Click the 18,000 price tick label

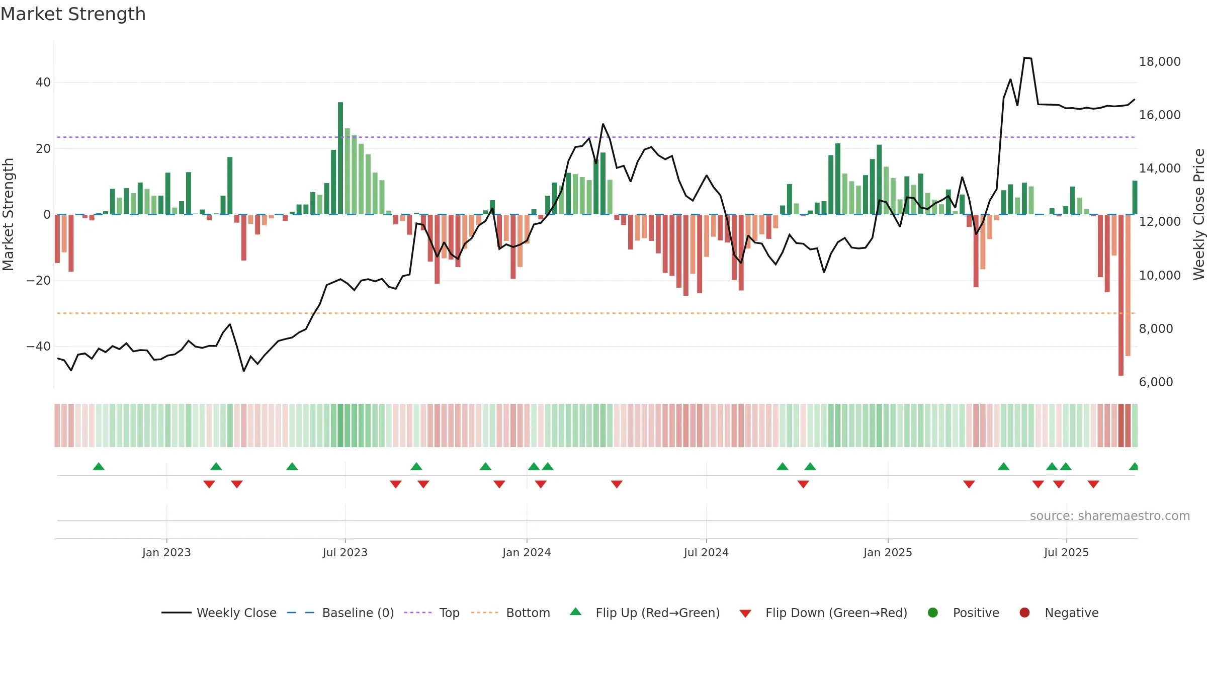pos(1160,62)
